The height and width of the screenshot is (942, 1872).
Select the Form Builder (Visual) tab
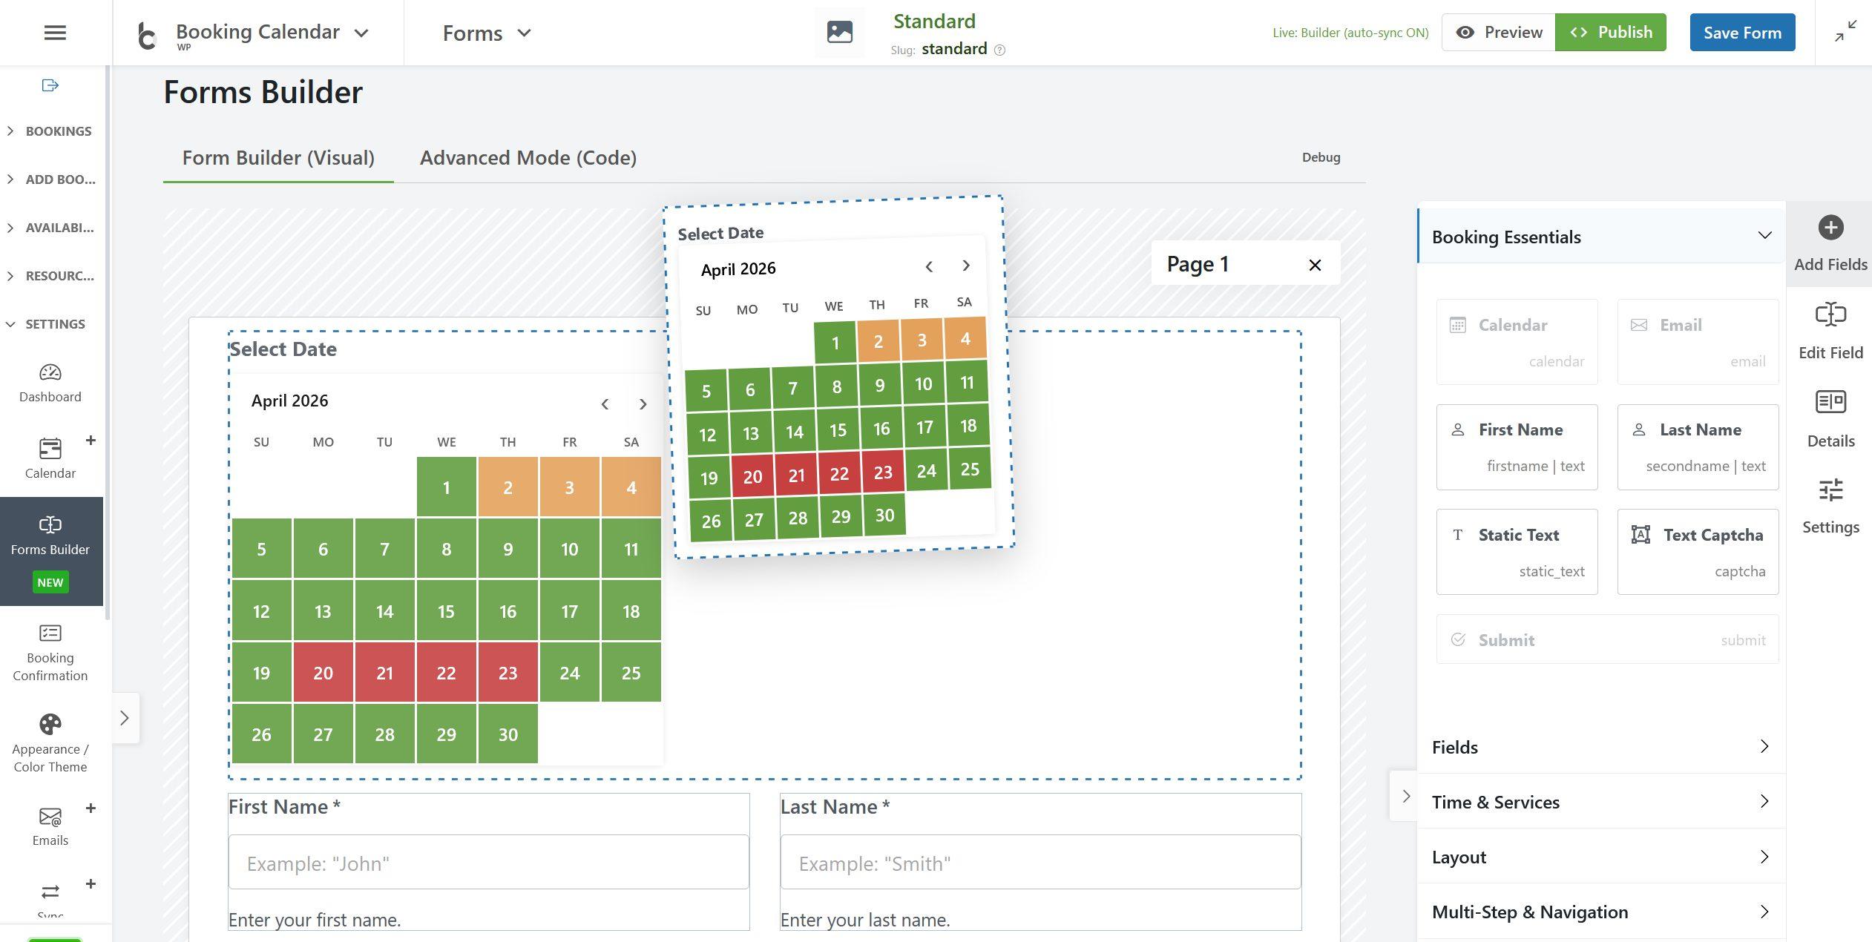(x=278, y=158)
